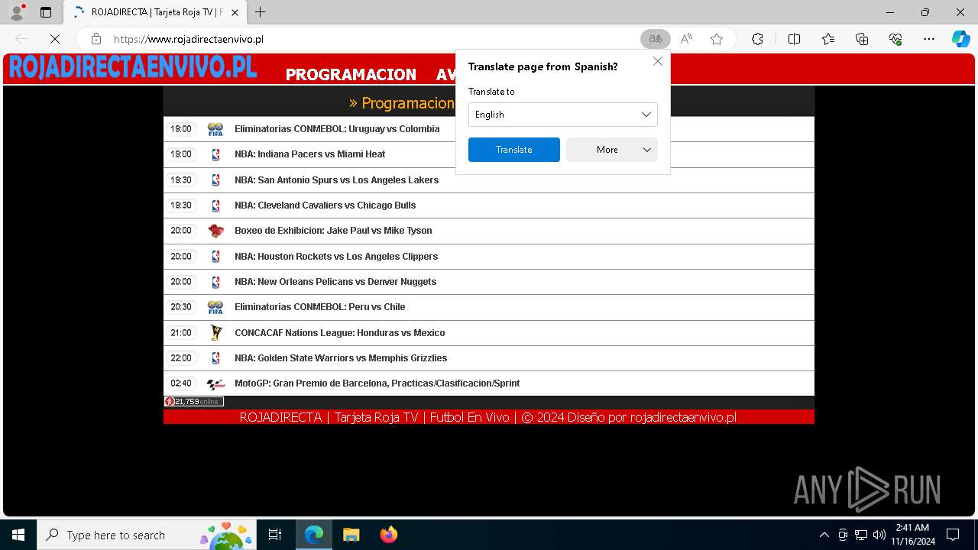Click the translate icon in address bar
Image resolution: width=978 pixels, height=550 pixels.
(x=656, y=39)
